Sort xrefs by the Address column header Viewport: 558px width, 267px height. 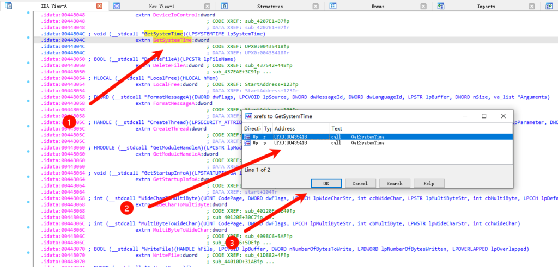(301, 128)
